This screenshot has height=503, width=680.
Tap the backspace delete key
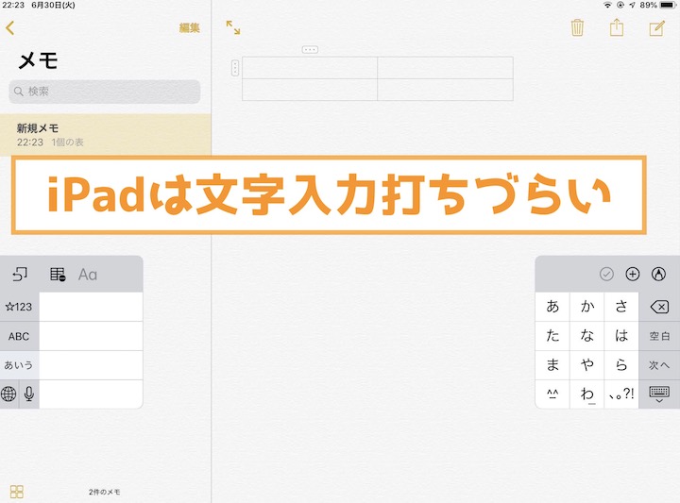point(659,307)
